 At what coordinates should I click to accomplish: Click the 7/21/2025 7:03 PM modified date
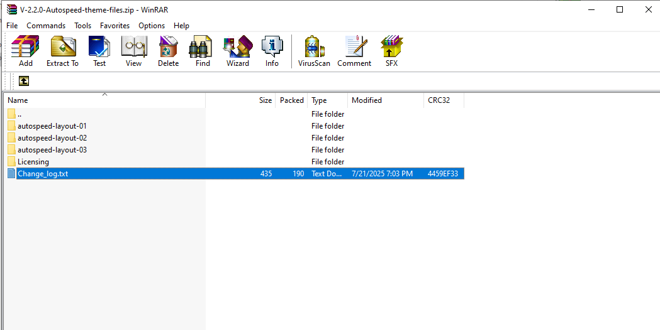point(382,173)
